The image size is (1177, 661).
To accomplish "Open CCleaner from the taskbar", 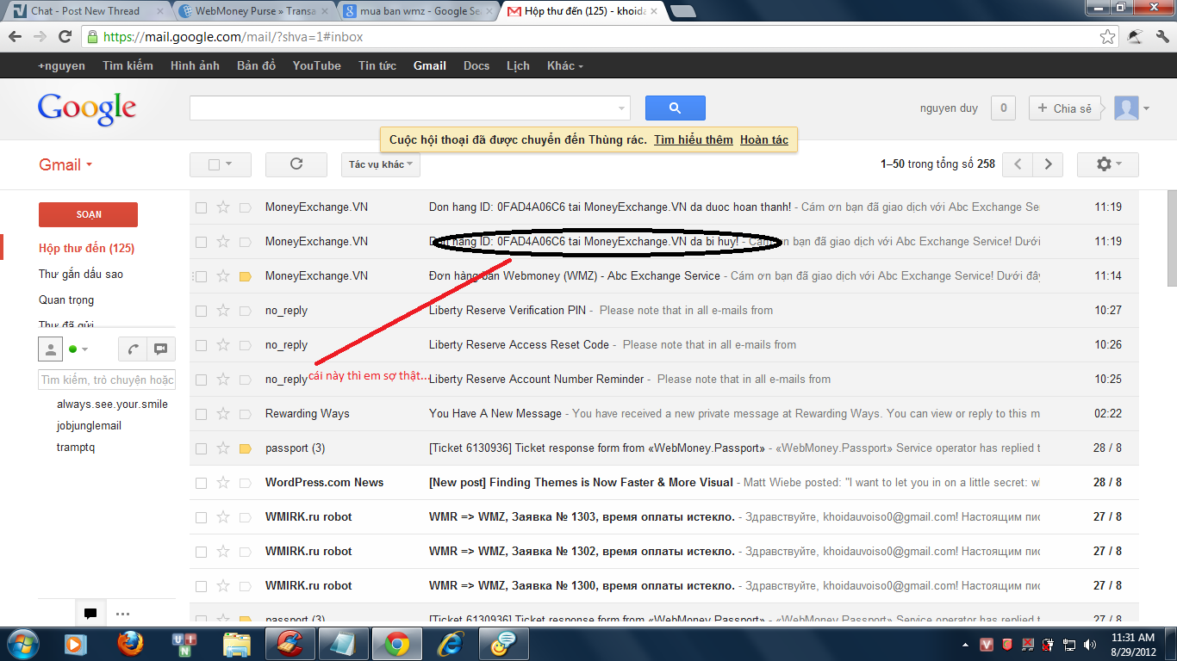I will (x=290, y=644).
